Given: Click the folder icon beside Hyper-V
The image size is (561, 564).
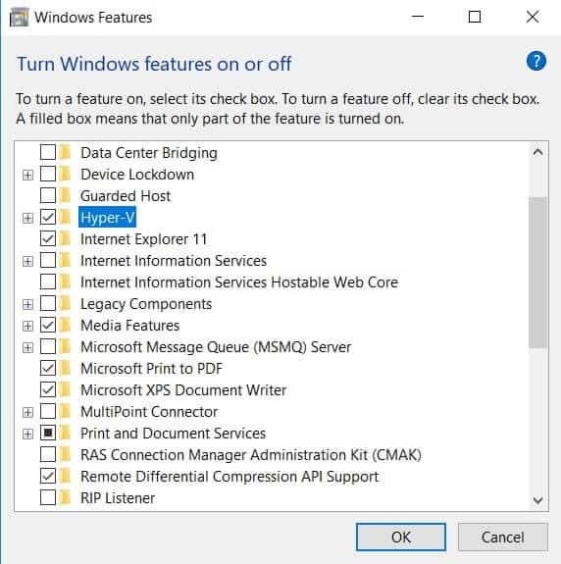Looking at the screenshot, I should (x=66, y=217).
